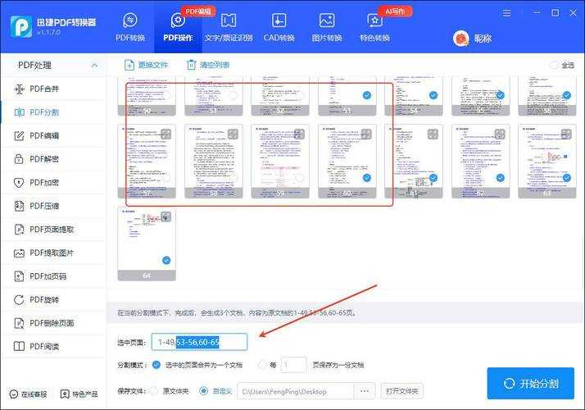Open the hamburger menu in title bar
585x410 pixels.
pyautogui.click(x=506, y=13)
